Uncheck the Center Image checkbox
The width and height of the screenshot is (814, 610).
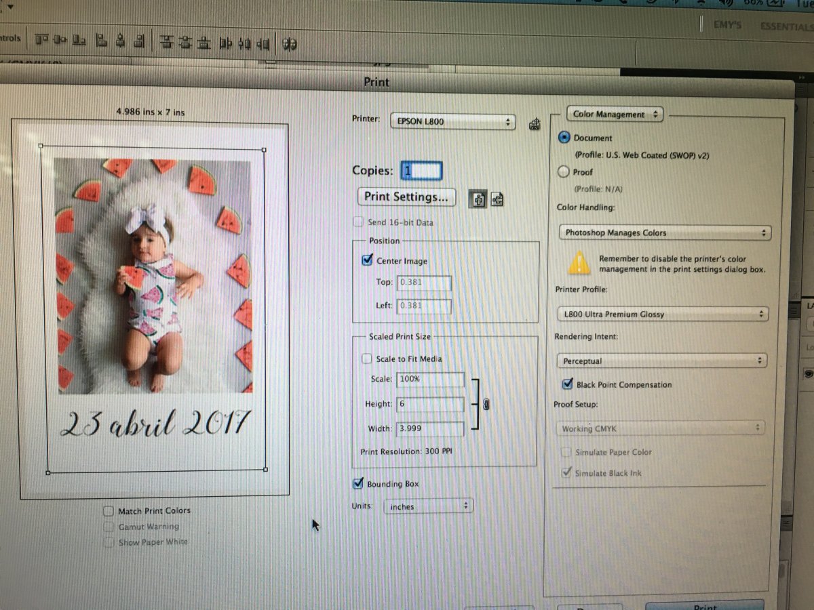coord(368,260)
